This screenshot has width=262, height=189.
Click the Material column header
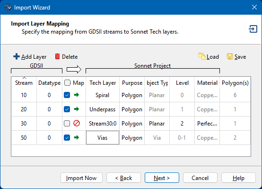click(207, 83)
